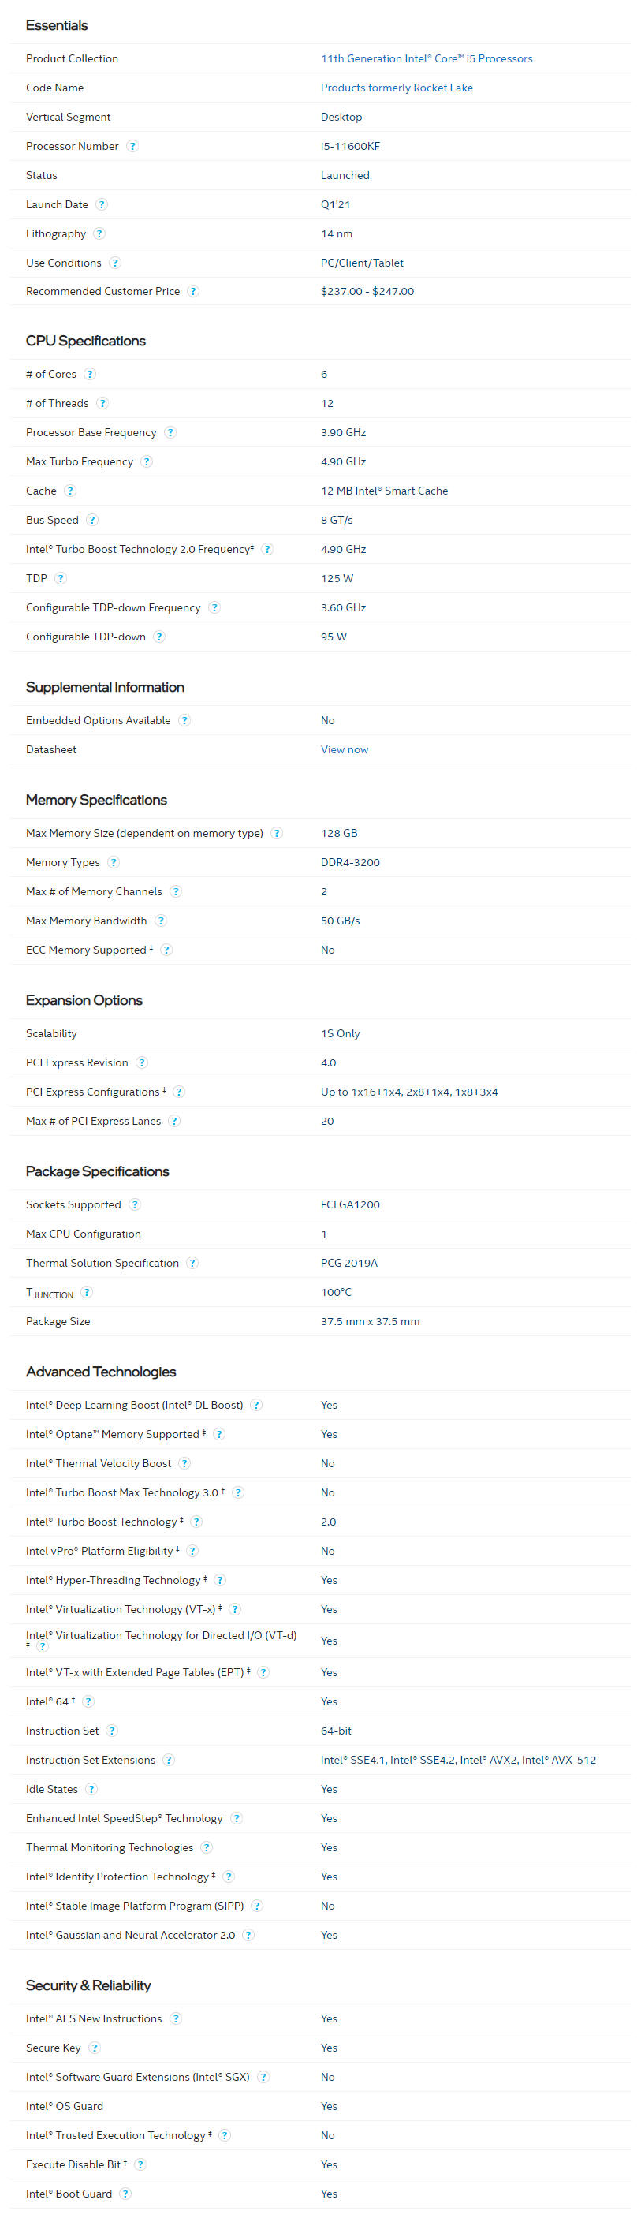
Task: Click help icon beside Processor Number
Action: [133, 146]
